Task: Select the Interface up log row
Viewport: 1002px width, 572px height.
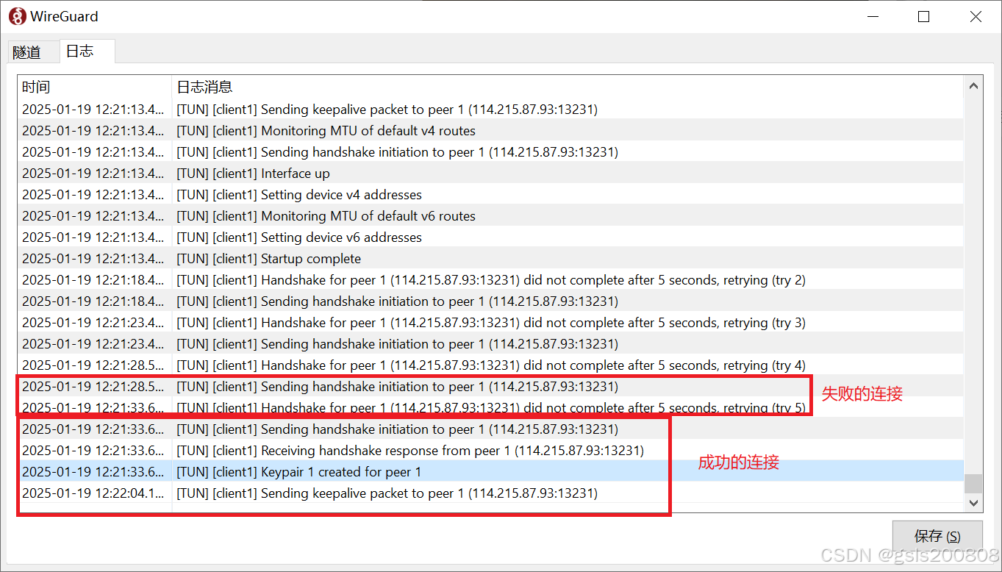Action: click(x=490, y=174)
